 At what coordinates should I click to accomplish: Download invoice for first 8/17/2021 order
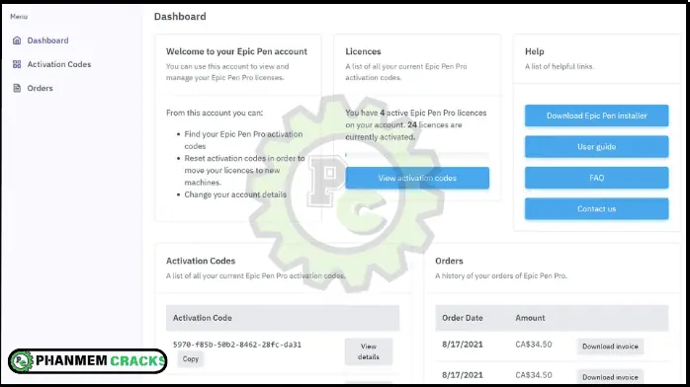pos(610,347)
